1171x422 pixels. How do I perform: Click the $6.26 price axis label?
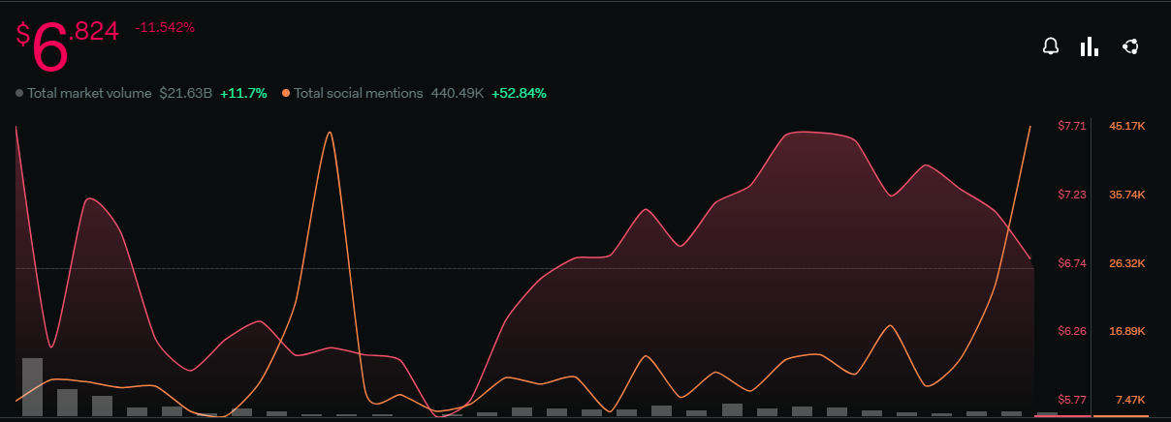pyautogui.click(x=1072, y=331)
